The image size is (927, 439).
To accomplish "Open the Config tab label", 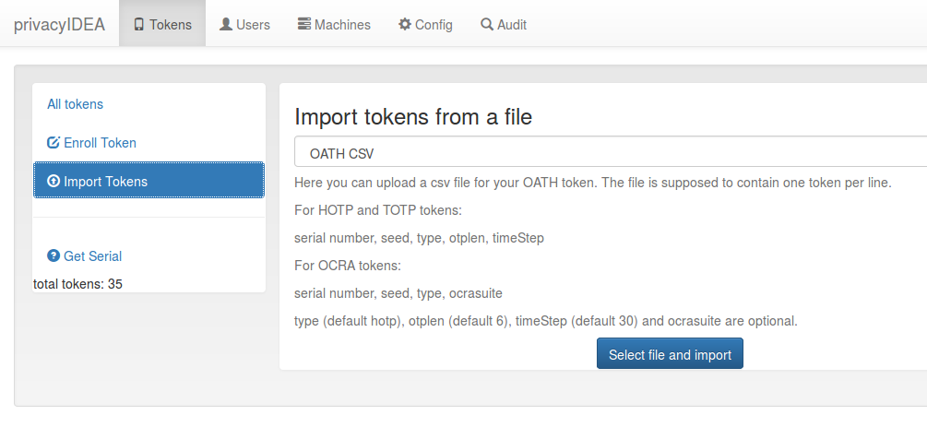I will click(x=434, y=25).
